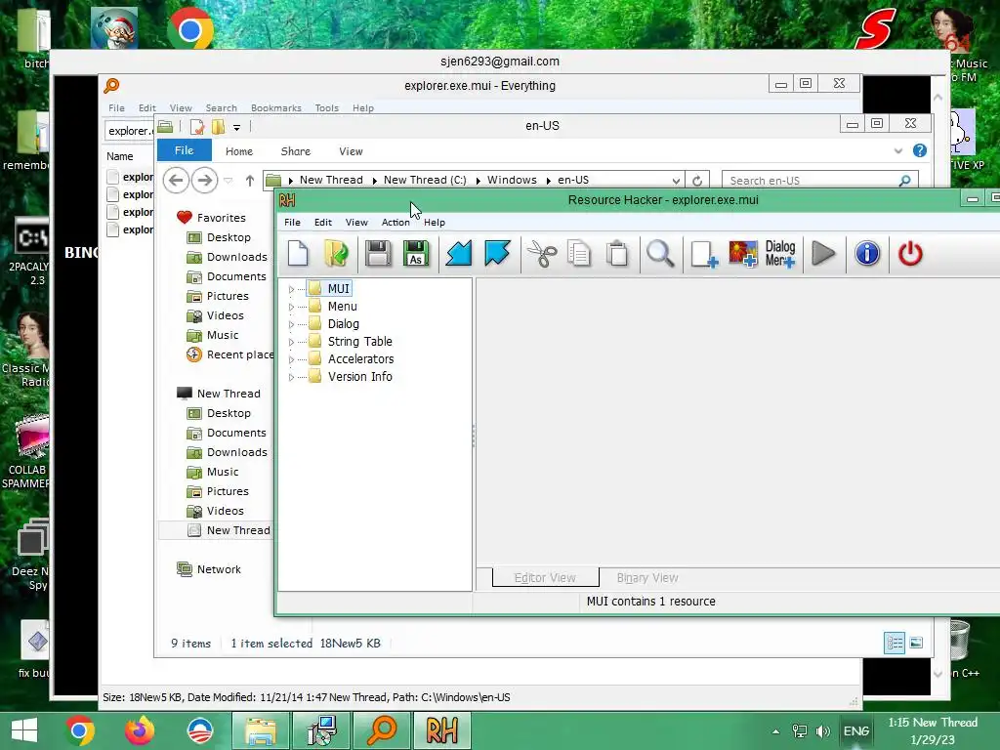Select Recent places under Favorites
This screenshot has height=750, width=1000.
pyautogui.click(x=230, y=354)
